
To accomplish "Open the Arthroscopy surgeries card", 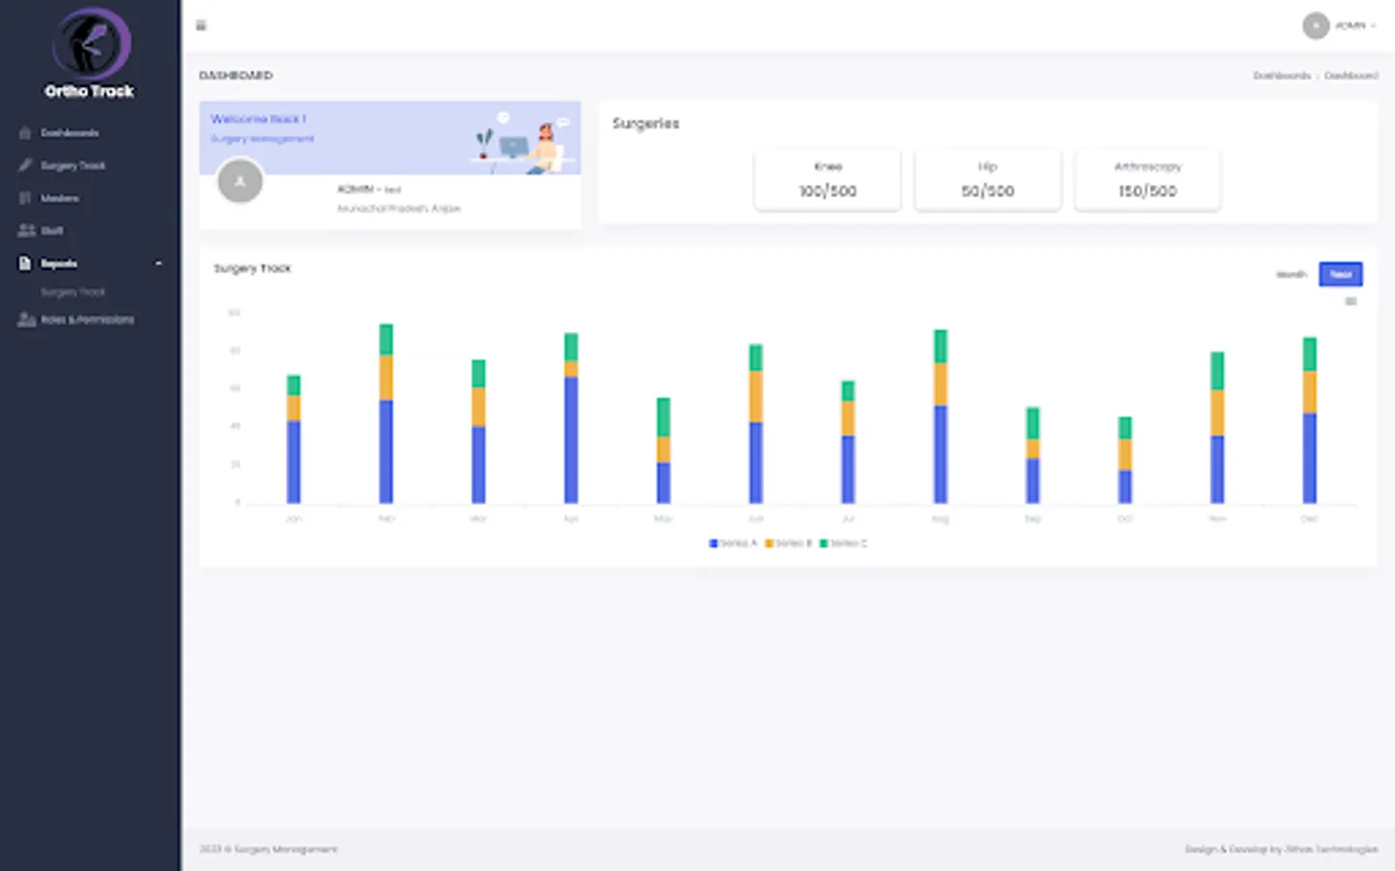I will tap(1147, 179).
